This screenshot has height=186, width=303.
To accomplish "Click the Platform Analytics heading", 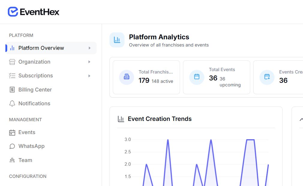I will tap(159, 37).
